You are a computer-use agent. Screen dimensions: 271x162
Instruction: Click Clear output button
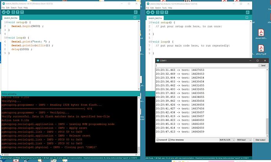click(260, 140)
